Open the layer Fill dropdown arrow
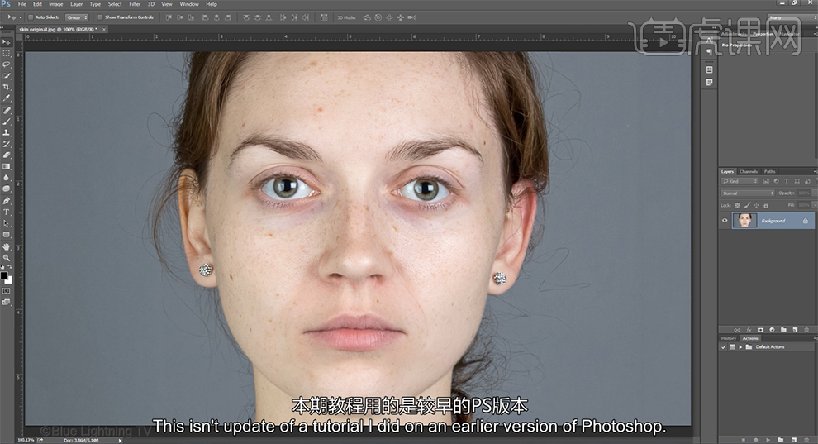 (815, 205)
